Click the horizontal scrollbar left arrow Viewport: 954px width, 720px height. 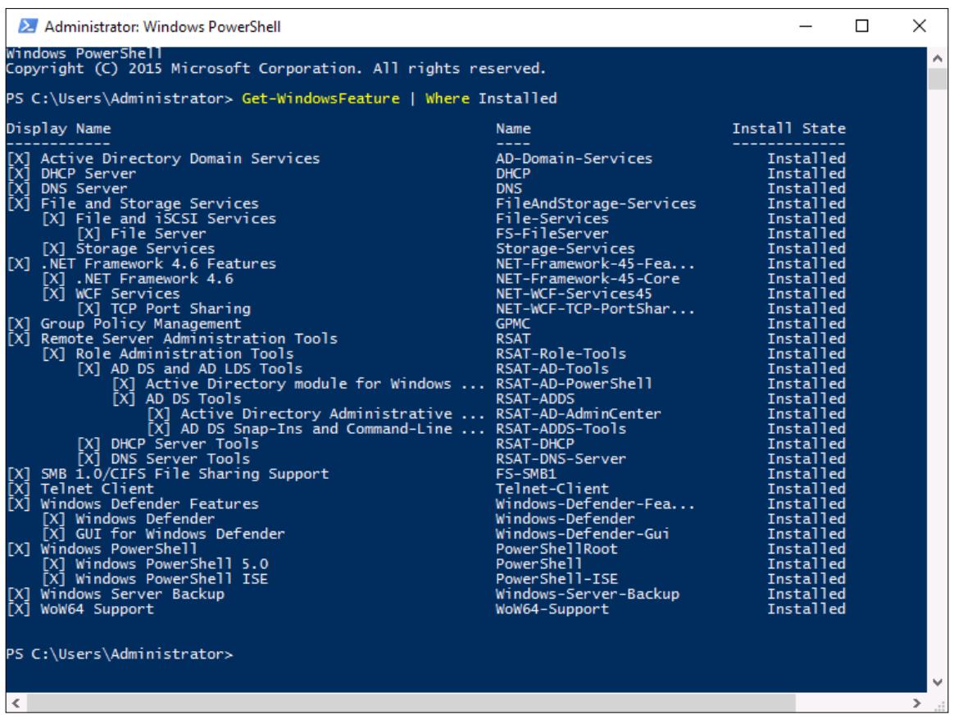[x=16, y=703]
